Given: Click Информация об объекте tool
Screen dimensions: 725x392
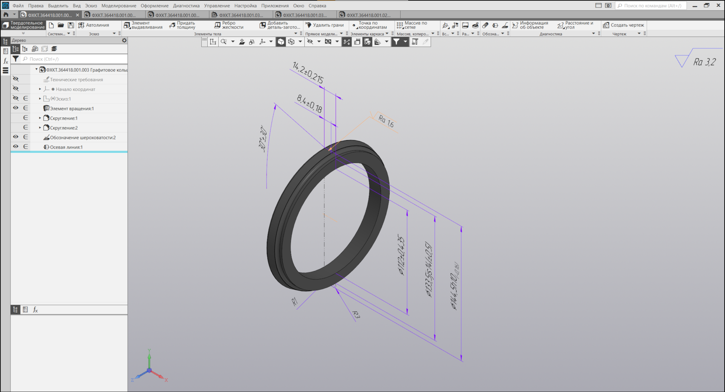Looking at the screenshot, I should click(530, 25).
